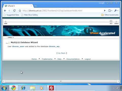Image resolution: width=122 pixels, height=91 pixels.
Task: Open a new tab with the plus button
Action: pos(36,6)
